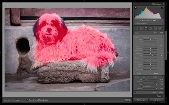
Task: Adjust the Moire slider handle
Action: point(150,67)
